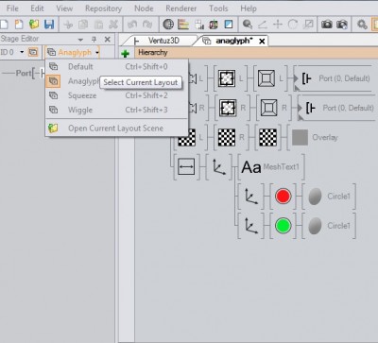Click the first camera snapshot icon
This screenshot has width=378, height=343.
point(327,25)
